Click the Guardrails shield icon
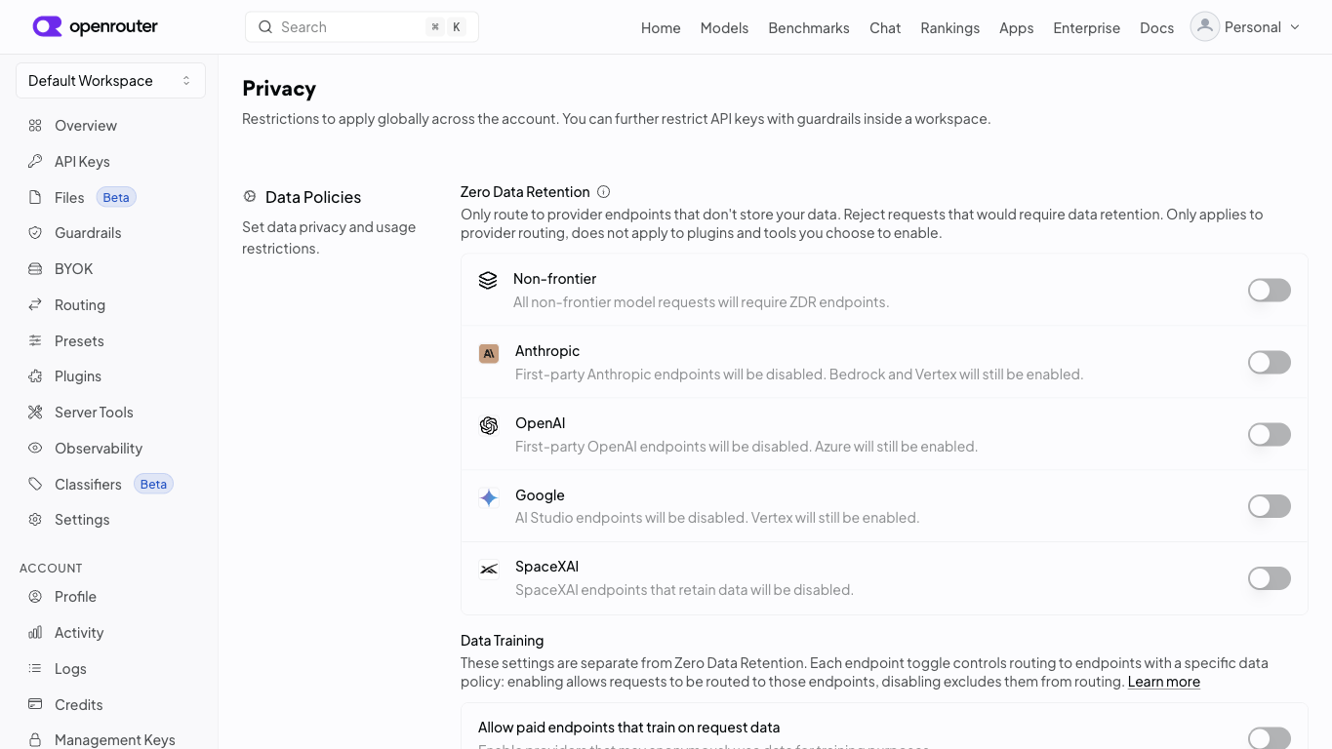 (x=35, y=233)
